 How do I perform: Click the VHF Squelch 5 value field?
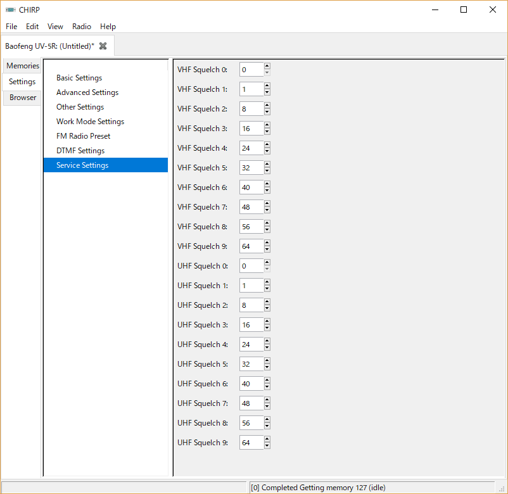coord(251,168)
